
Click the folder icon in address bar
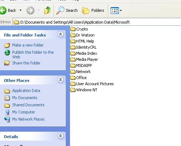16,22
